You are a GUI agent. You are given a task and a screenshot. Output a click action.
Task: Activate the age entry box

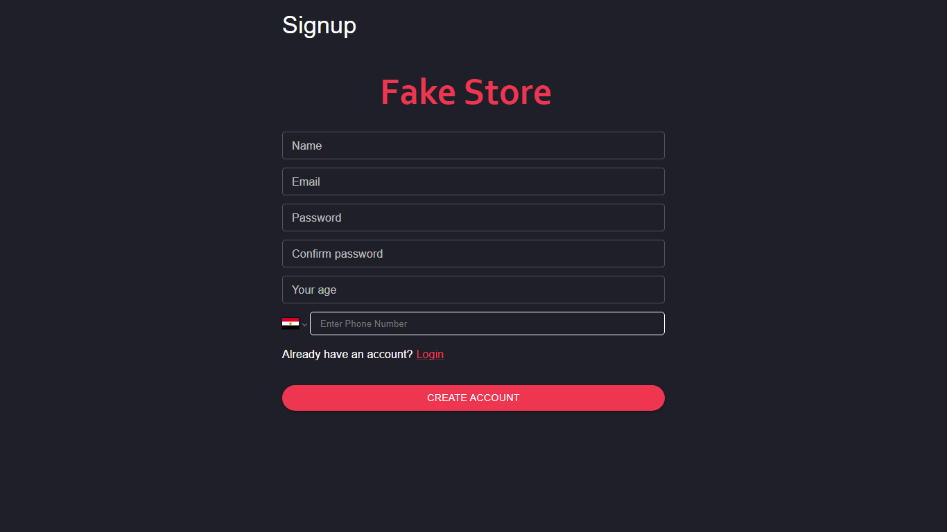point(473,290)
